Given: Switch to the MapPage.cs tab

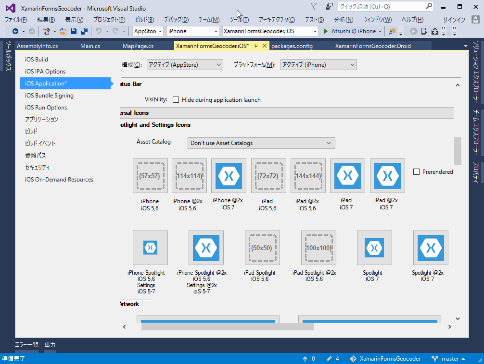Looking at the screenshot, I should 138,46.
